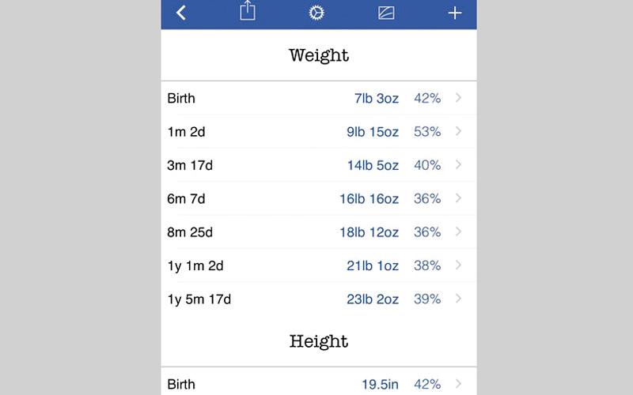This screenshot has height=395, width=633.
Task: Open the settings gear icon
Action: tap(316, 13)
